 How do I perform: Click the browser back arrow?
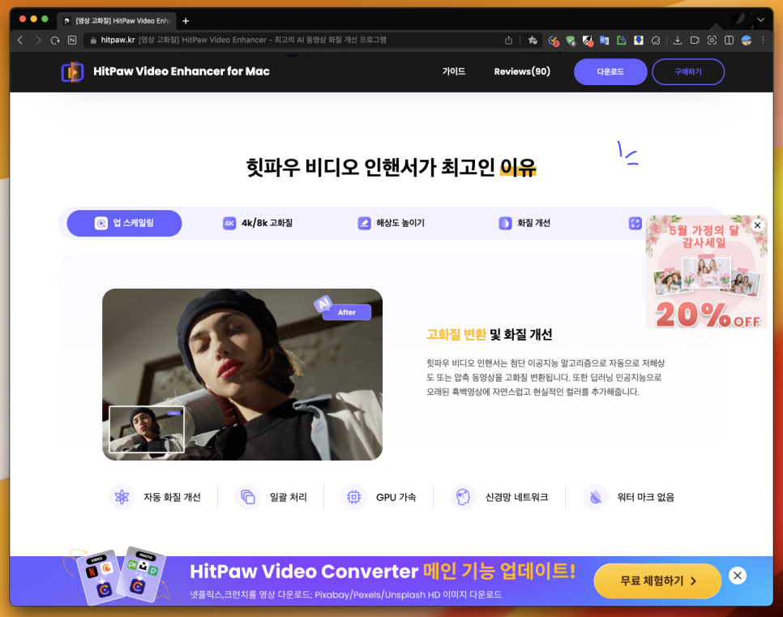(20, 40)
